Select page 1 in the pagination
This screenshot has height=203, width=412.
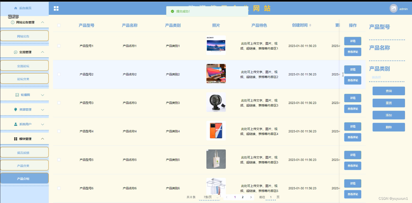tap(235, 197)
